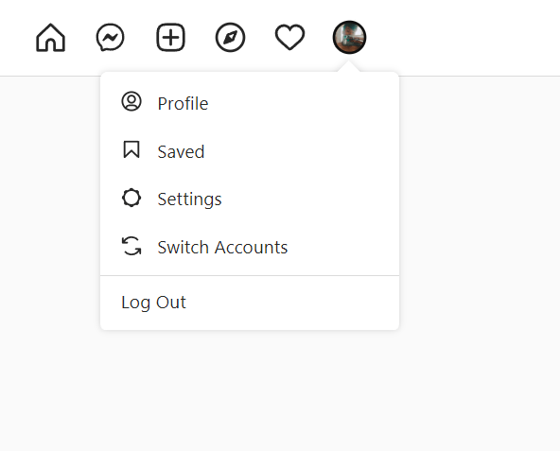
Task: Choose the Profile menu entry
Action: [x=250, y=104]
